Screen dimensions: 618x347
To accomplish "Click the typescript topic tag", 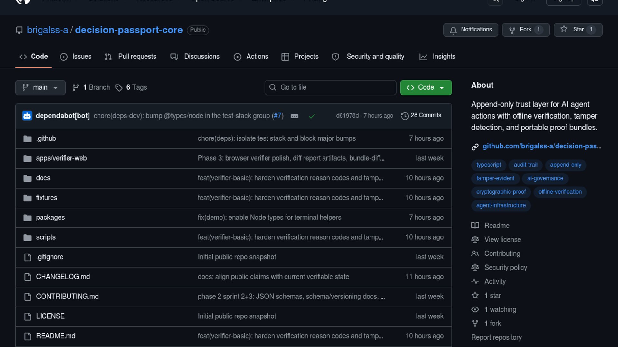I will (x=488, y=165).
